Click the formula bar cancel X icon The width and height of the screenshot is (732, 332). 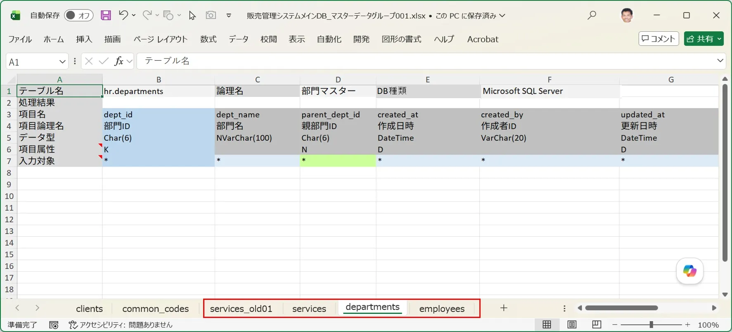click(x=89, y=61)
